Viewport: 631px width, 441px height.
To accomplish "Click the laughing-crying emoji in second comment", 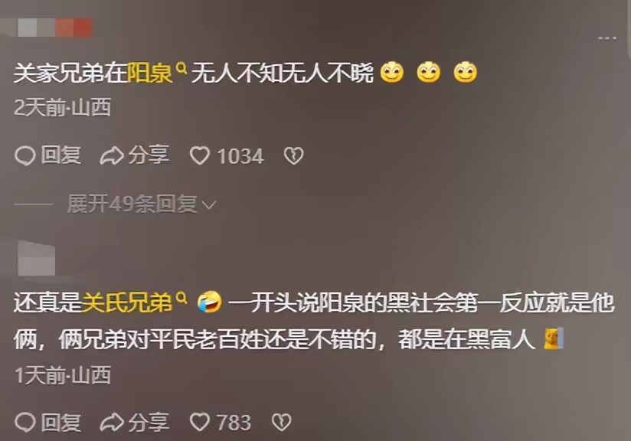I will tap(210, 302).
